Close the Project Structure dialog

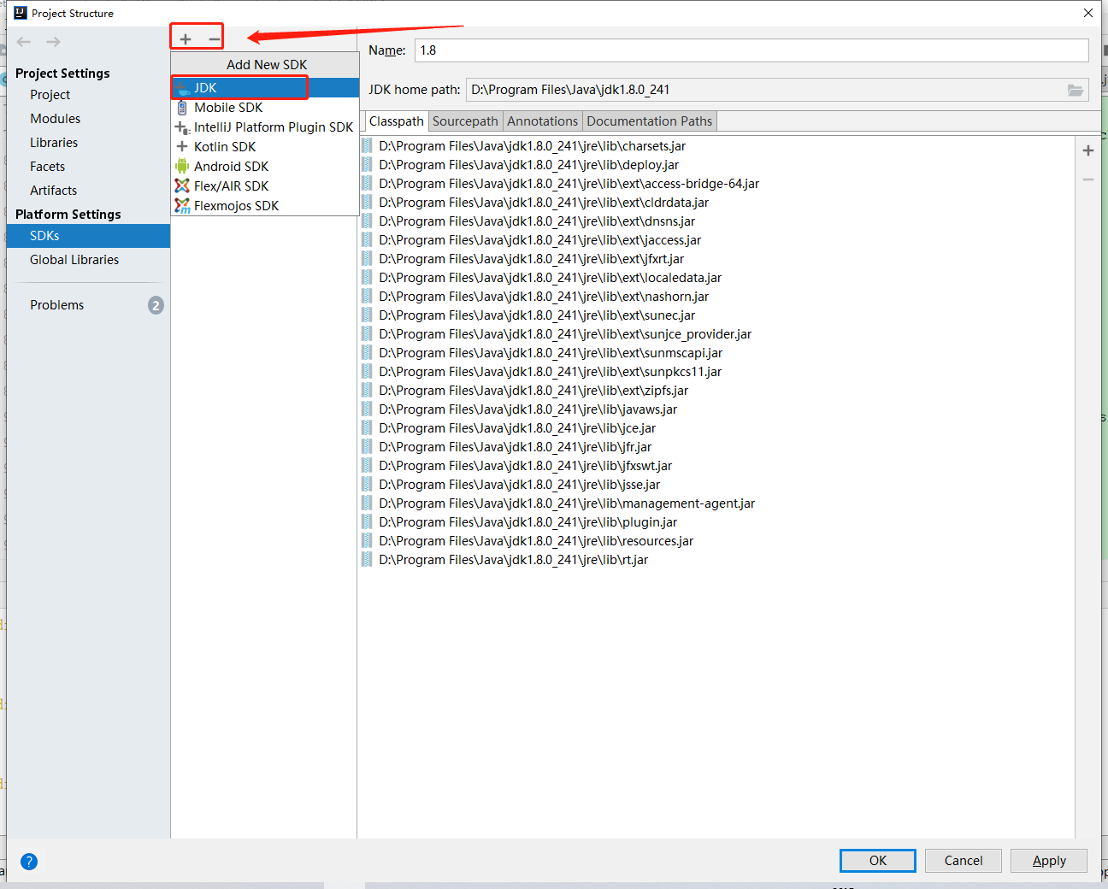(x=1087, y=13)
